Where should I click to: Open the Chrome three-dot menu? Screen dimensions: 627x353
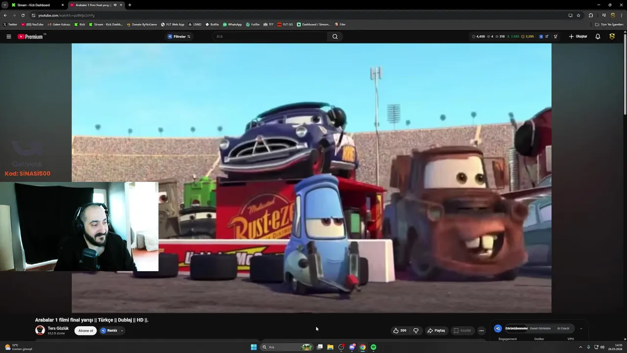point(621,15)
